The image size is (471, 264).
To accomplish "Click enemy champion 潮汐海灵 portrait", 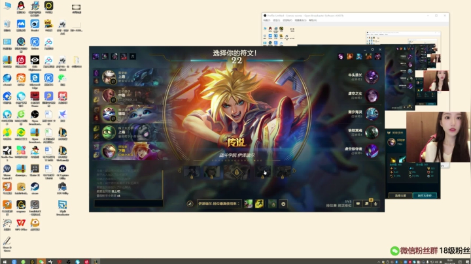I will pos(372,114).
